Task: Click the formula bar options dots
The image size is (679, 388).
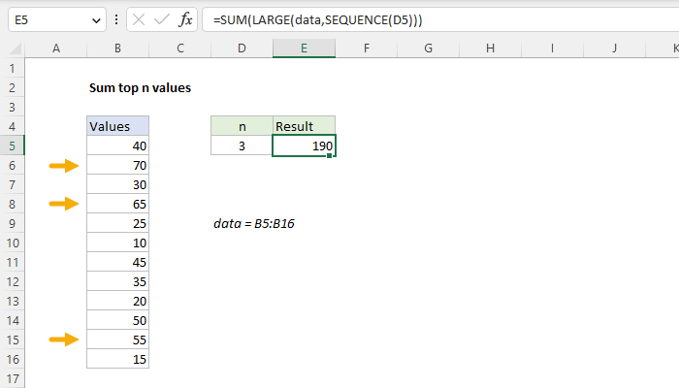Action: point(116,19)
